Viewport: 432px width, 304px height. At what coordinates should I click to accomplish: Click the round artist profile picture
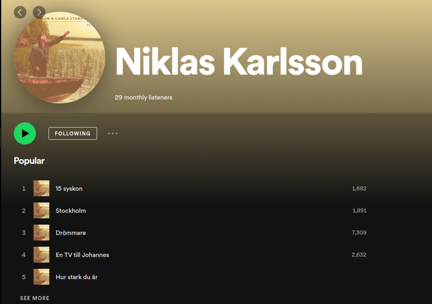click(x=59, y=58)
